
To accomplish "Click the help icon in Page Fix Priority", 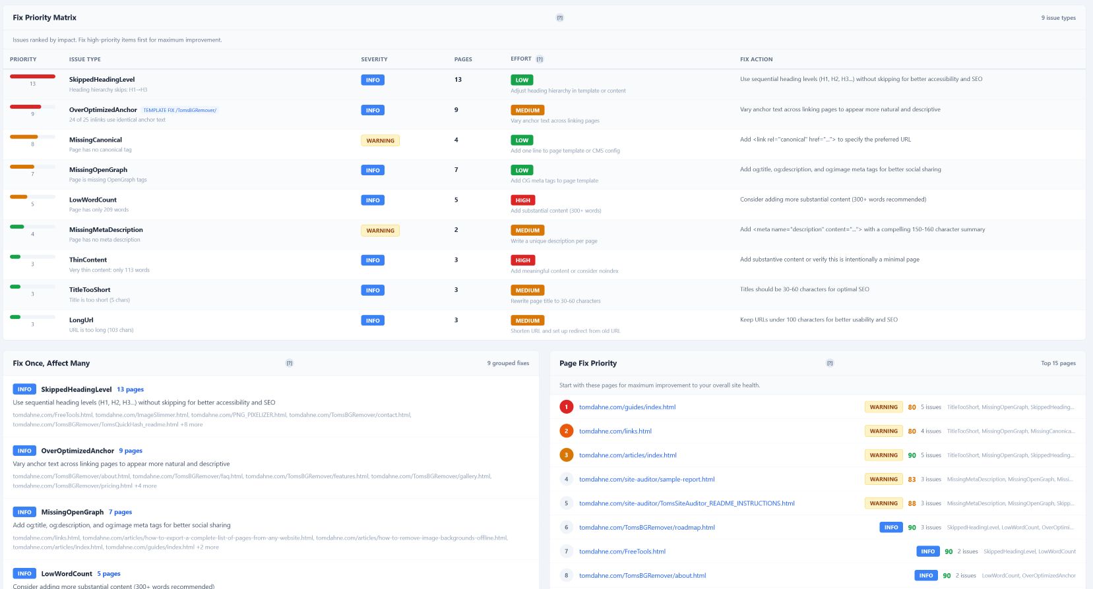I will pyautogui.click(x=830, y=363).
